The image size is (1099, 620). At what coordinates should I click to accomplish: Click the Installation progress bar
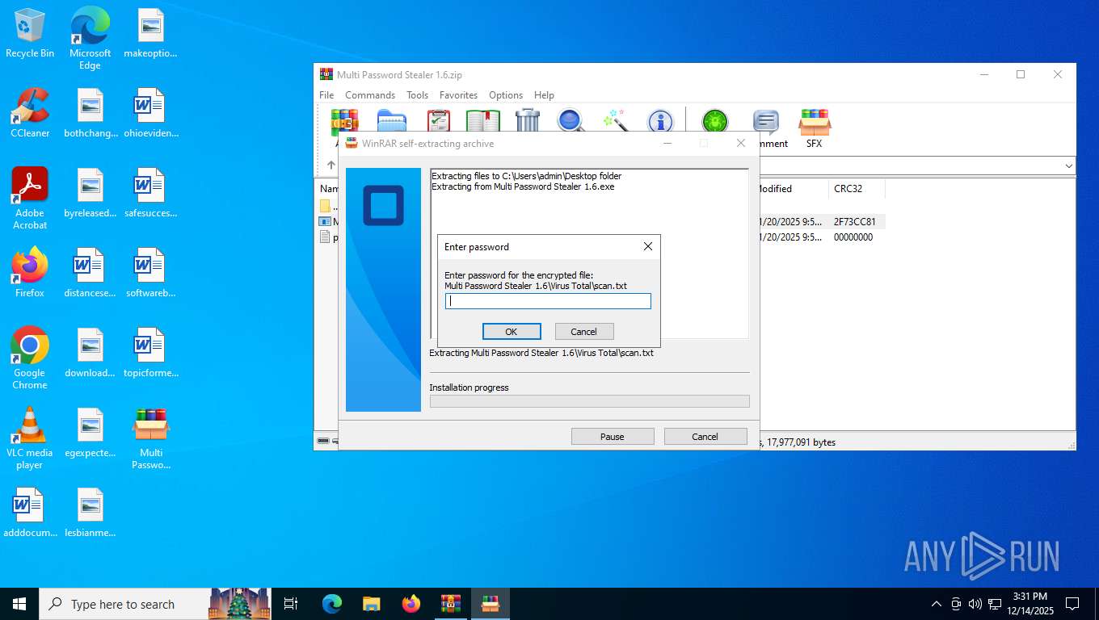590,401
